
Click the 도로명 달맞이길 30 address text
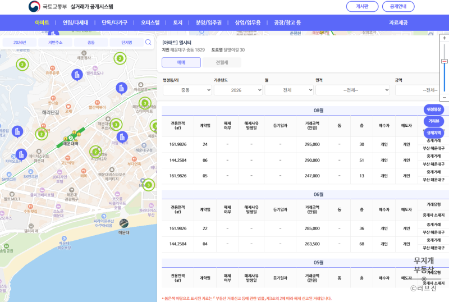pyautogui.click(x=228, y=50)
